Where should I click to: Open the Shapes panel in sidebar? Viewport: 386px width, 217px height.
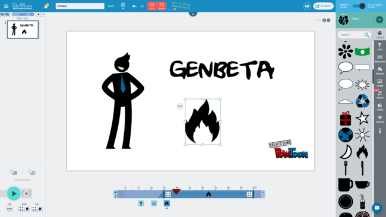pos(379,71)
